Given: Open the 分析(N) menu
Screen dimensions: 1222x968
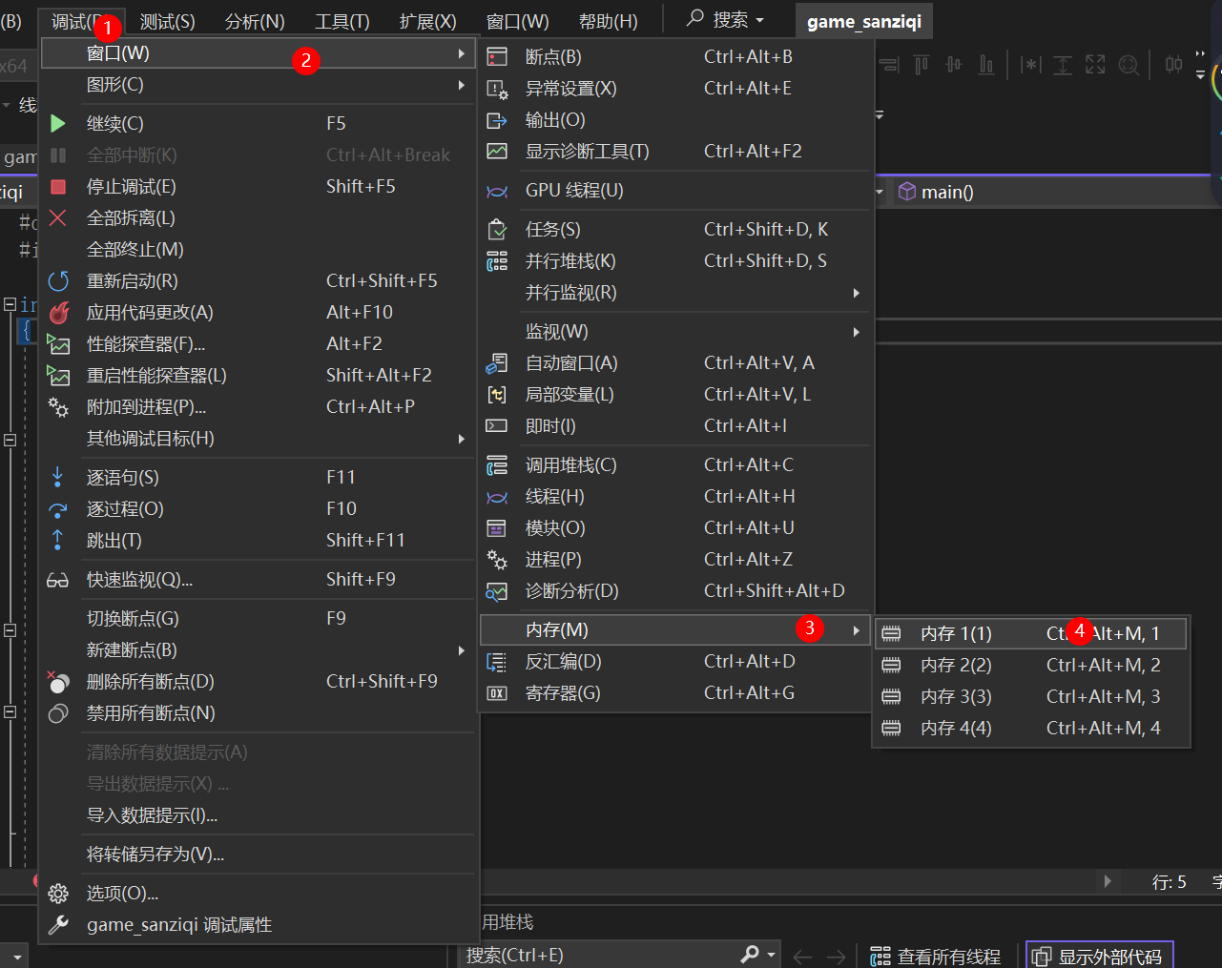Looking at the screenshot, I should pos(255,21).
